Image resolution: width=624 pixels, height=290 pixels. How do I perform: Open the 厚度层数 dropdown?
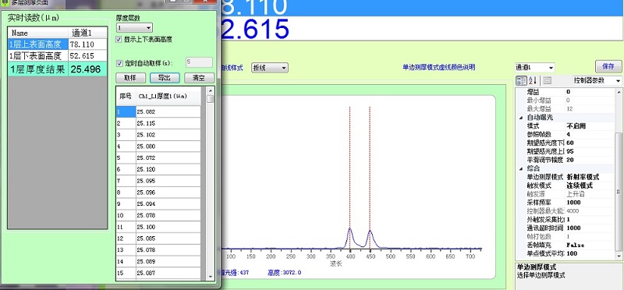[x=134, y=28]
